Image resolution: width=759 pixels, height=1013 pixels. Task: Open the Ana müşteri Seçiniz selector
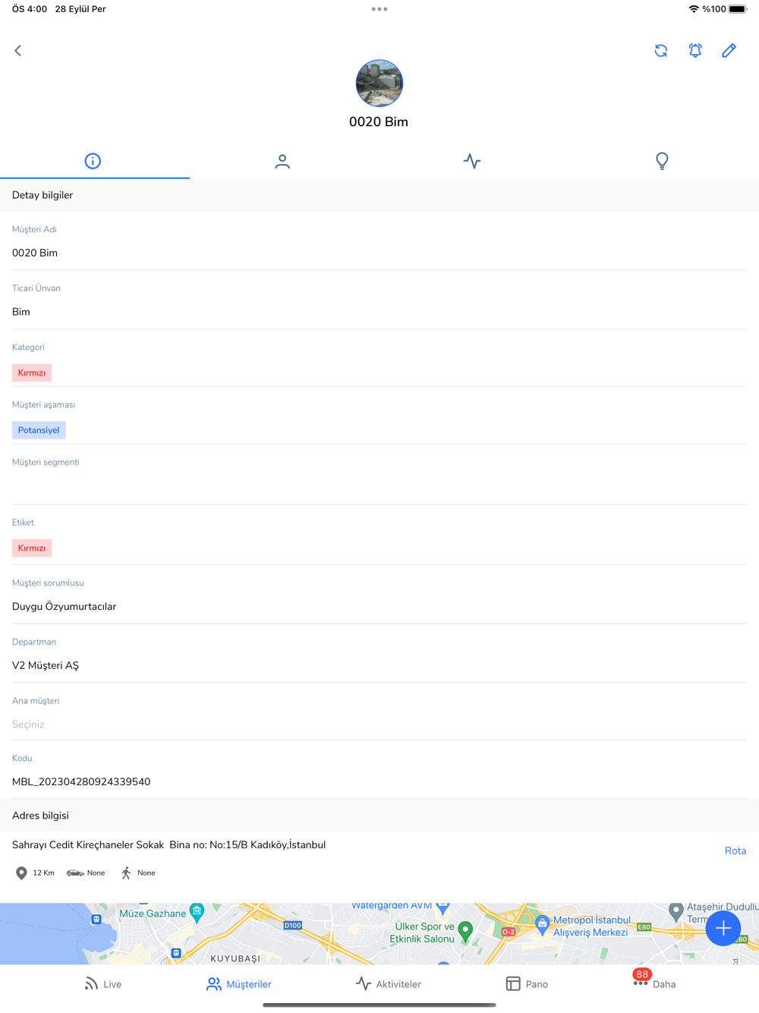pyautogui.click(x=379, y=724)
